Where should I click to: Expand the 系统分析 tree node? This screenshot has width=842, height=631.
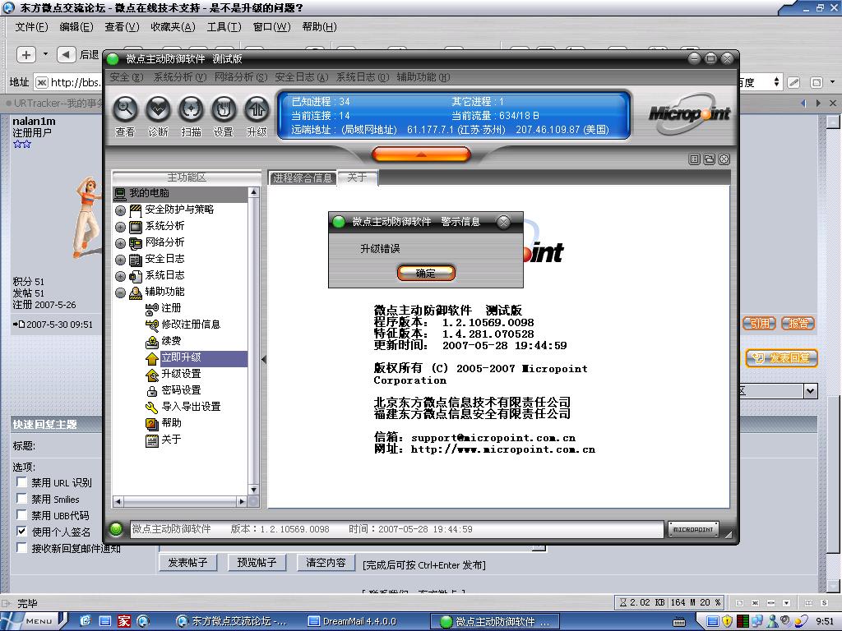(x=120, y=227)
